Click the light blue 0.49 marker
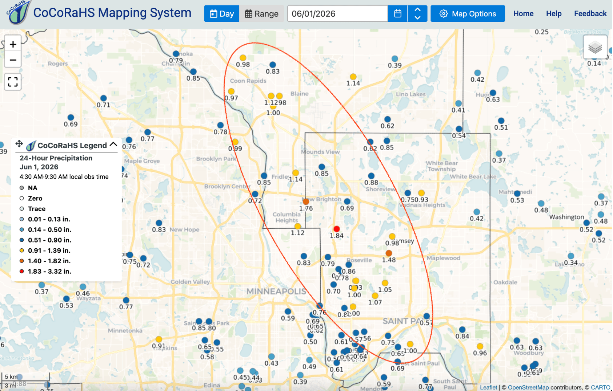Viewport: 613px width, 391px height. (309, 360)
